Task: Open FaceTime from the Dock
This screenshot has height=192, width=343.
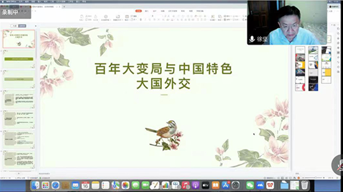Action: click(x=145, y=186)
